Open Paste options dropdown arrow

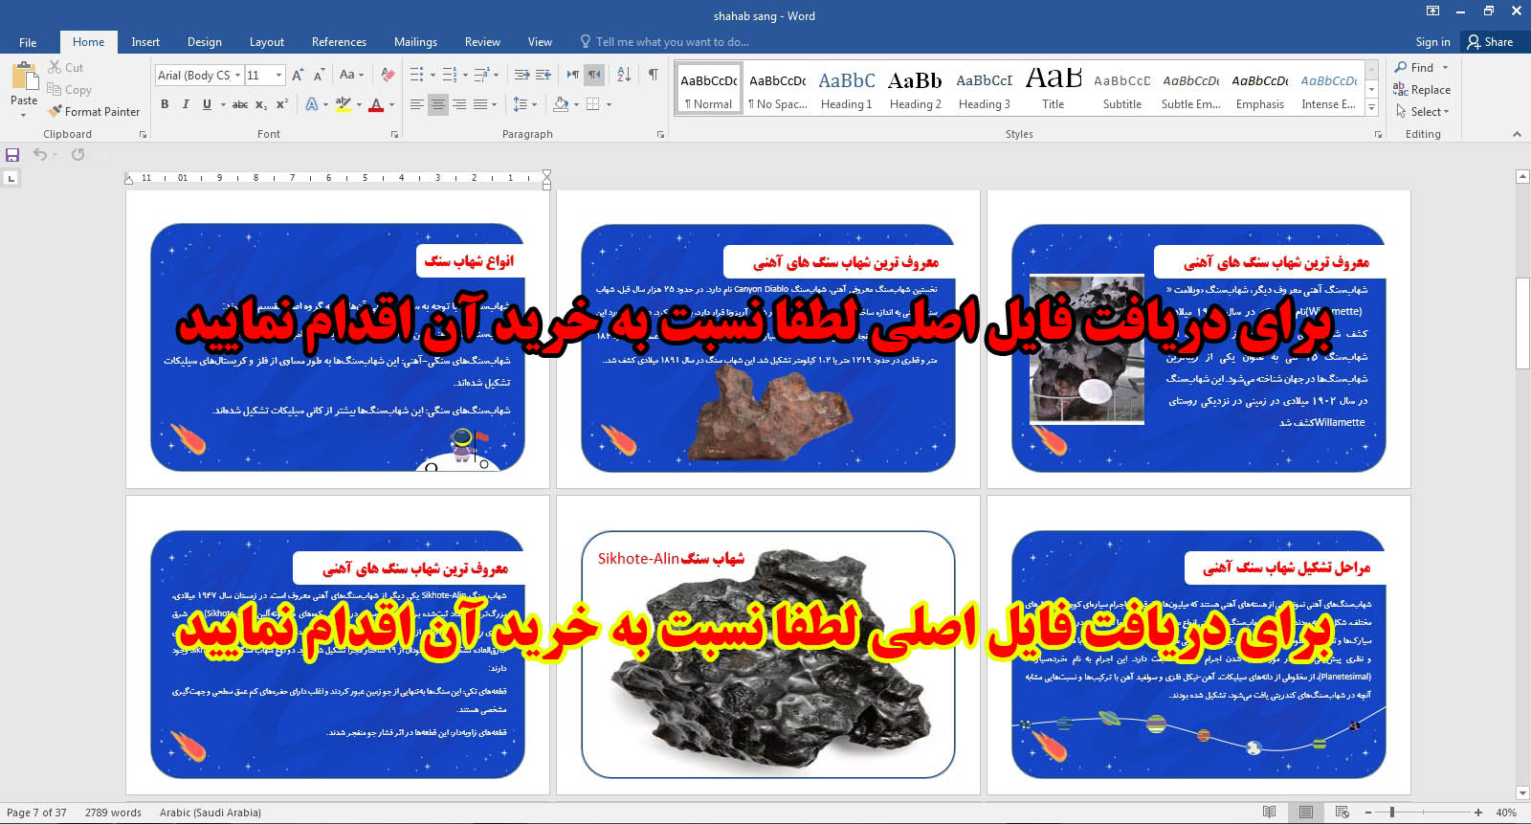(24, 115)
